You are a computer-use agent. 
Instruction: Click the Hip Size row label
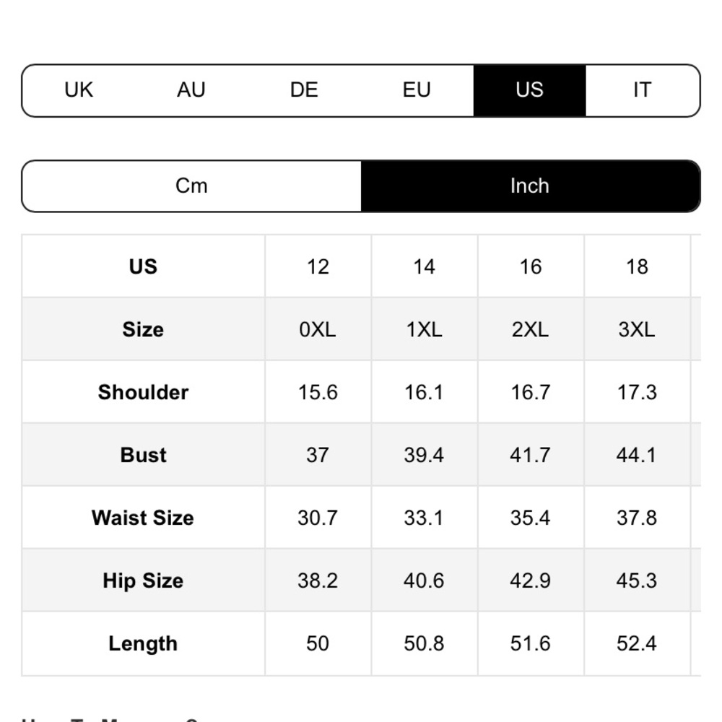tap(143, 580)
